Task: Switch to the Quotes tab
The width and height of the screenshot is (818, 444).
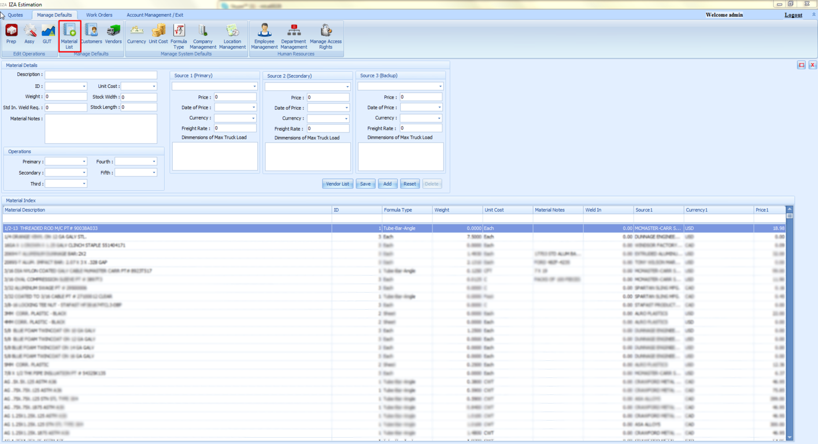Action: point(16,15)
